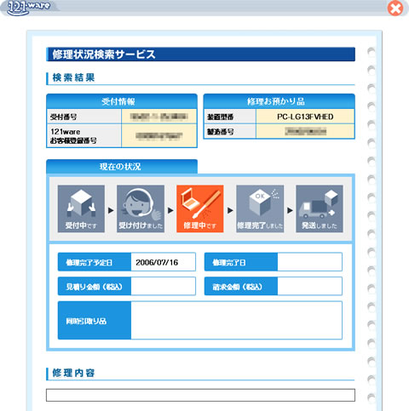The image size is (409, 411).
Task: Click the empty 修理完了日 field
Action: pos(310,262)
